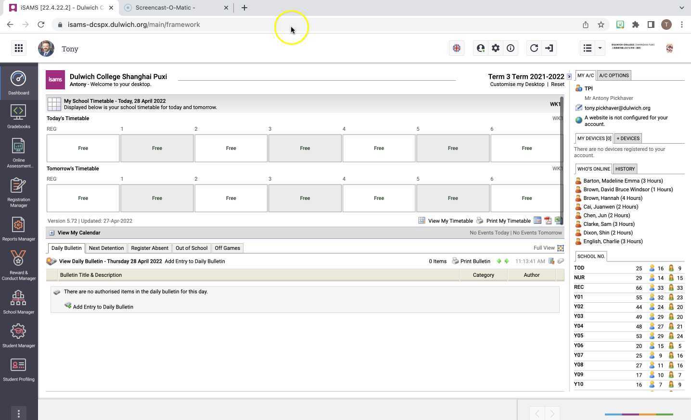This screenshot has width=691, height=420.
Task: Click the UK flag language icon
Action: pyautogui.click(x=456, y=48)
